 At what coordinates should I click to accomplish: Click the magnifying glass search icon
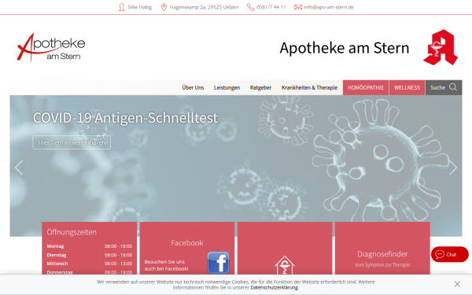(453, 87)
